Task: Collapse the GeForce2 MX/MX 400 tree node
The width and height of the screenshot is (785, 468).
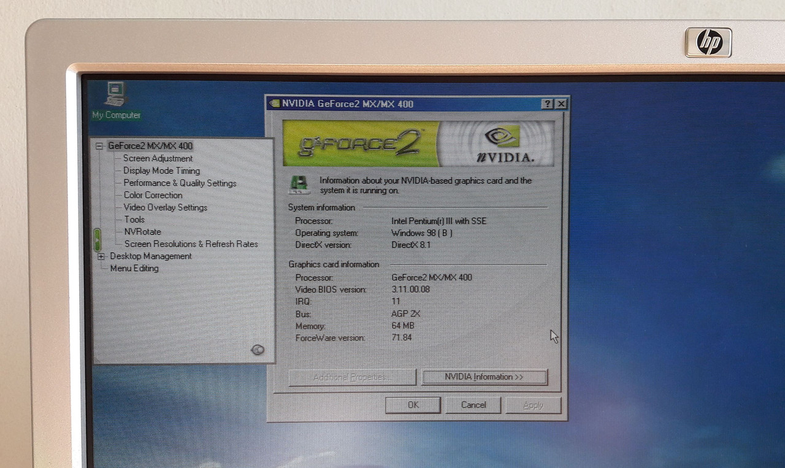Action: coord(99,146)
